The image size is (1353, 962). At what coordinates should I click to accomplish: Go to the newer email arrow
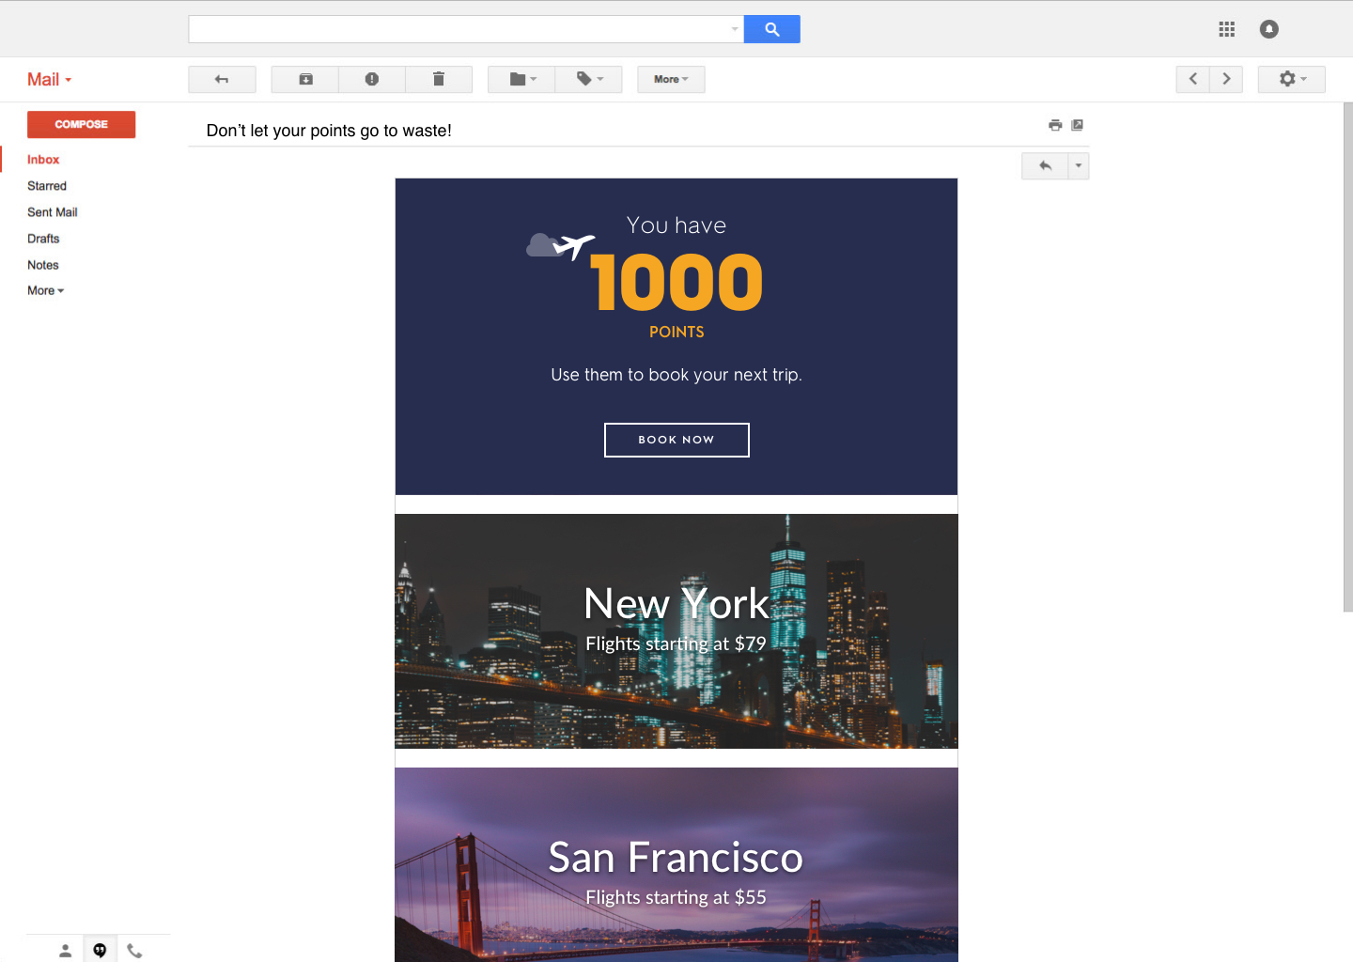pos(1192,79)
